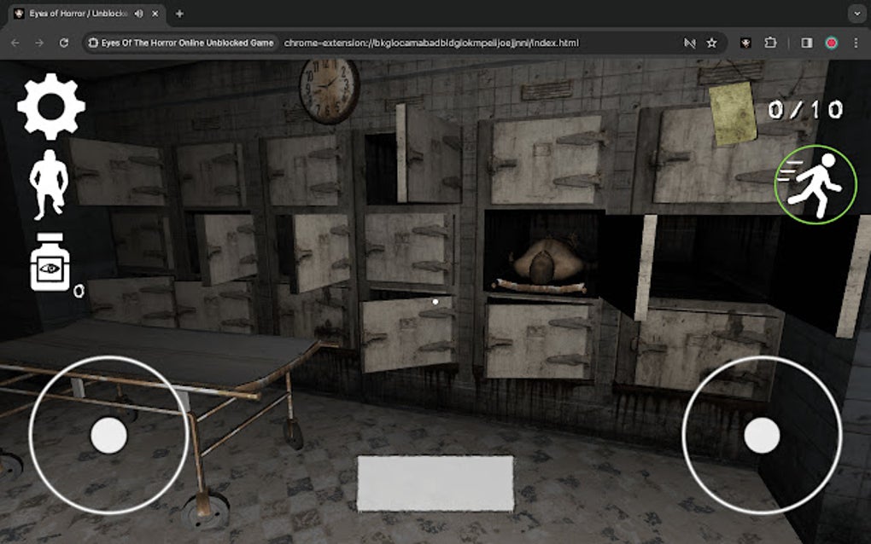This screenshot has height=544, width=871.
Task: Close the Eyes of Horror tab
Action: (155, 14)
